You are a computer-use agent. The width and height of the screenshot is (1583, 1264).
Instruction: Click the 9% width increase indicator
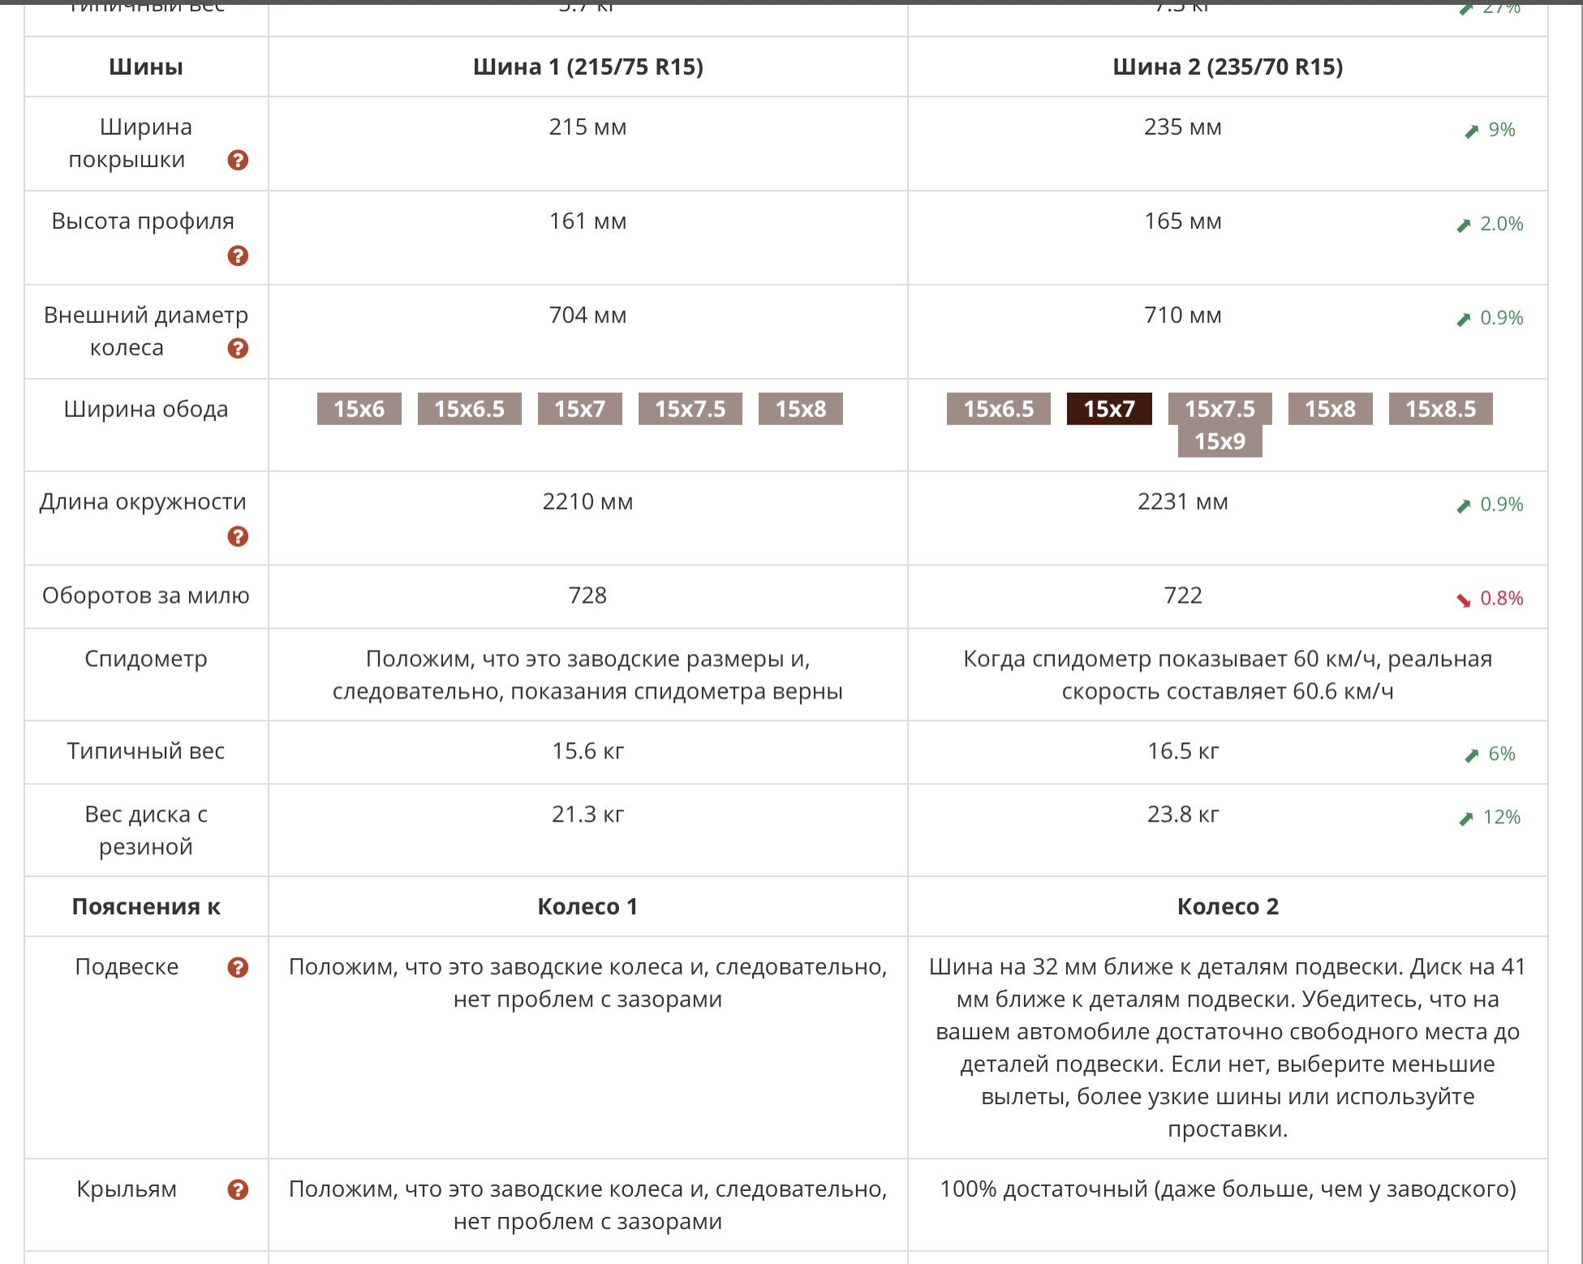click(x=1491, y=130)
